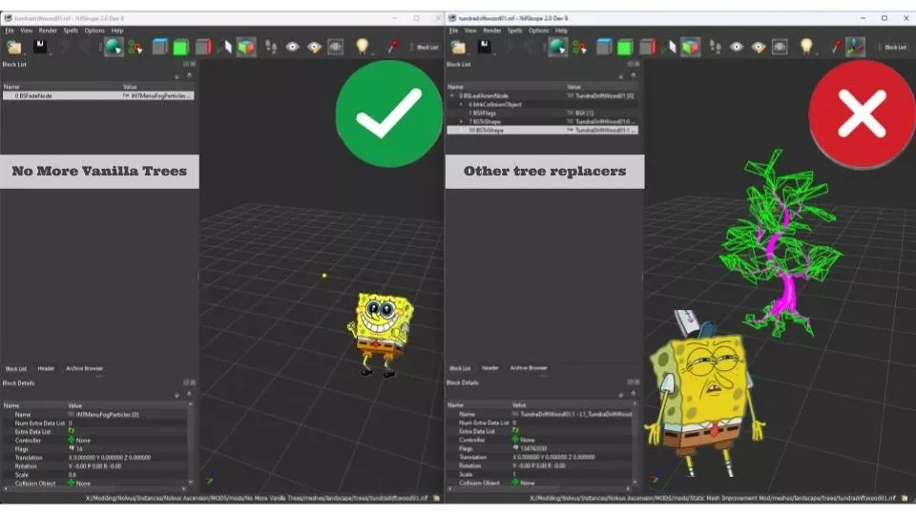Click the Save floppy icon in right window
The image size is (916, 515).
tap(485, 46)
